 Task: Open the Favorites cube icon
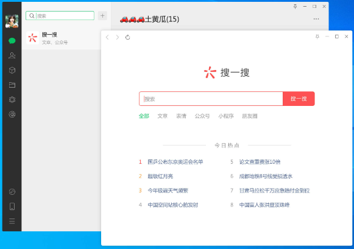click(12, 70)
